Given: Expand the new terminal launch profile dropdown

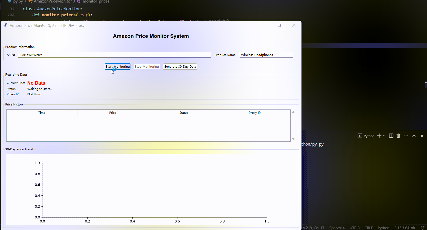Looking at the screenshot, I should pyautogui.click(x=384, y=136).
